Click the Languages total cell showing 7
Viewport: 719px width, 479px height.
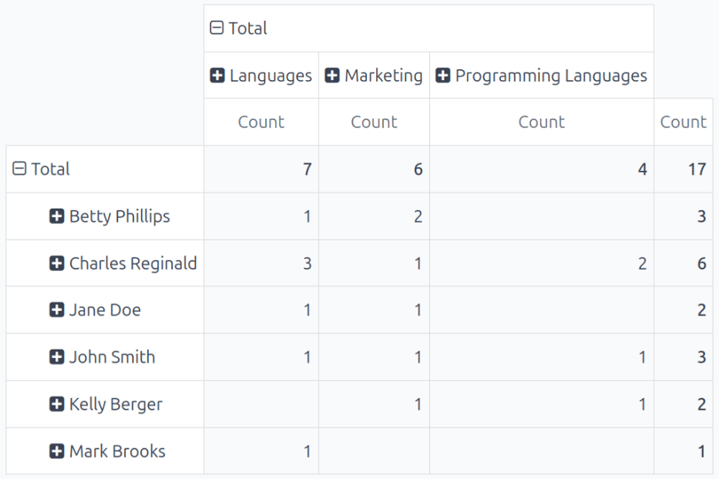coord(261,169)
